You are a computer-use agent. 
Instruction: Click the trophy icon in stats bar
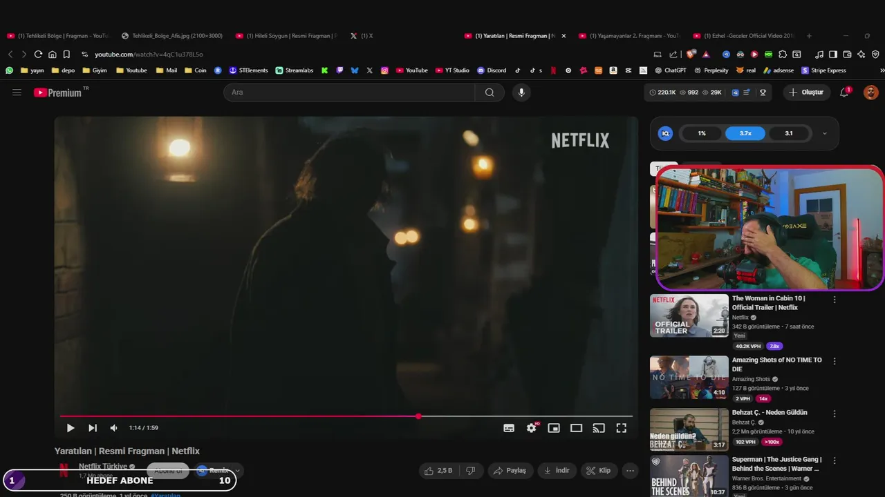coord(763,92)
